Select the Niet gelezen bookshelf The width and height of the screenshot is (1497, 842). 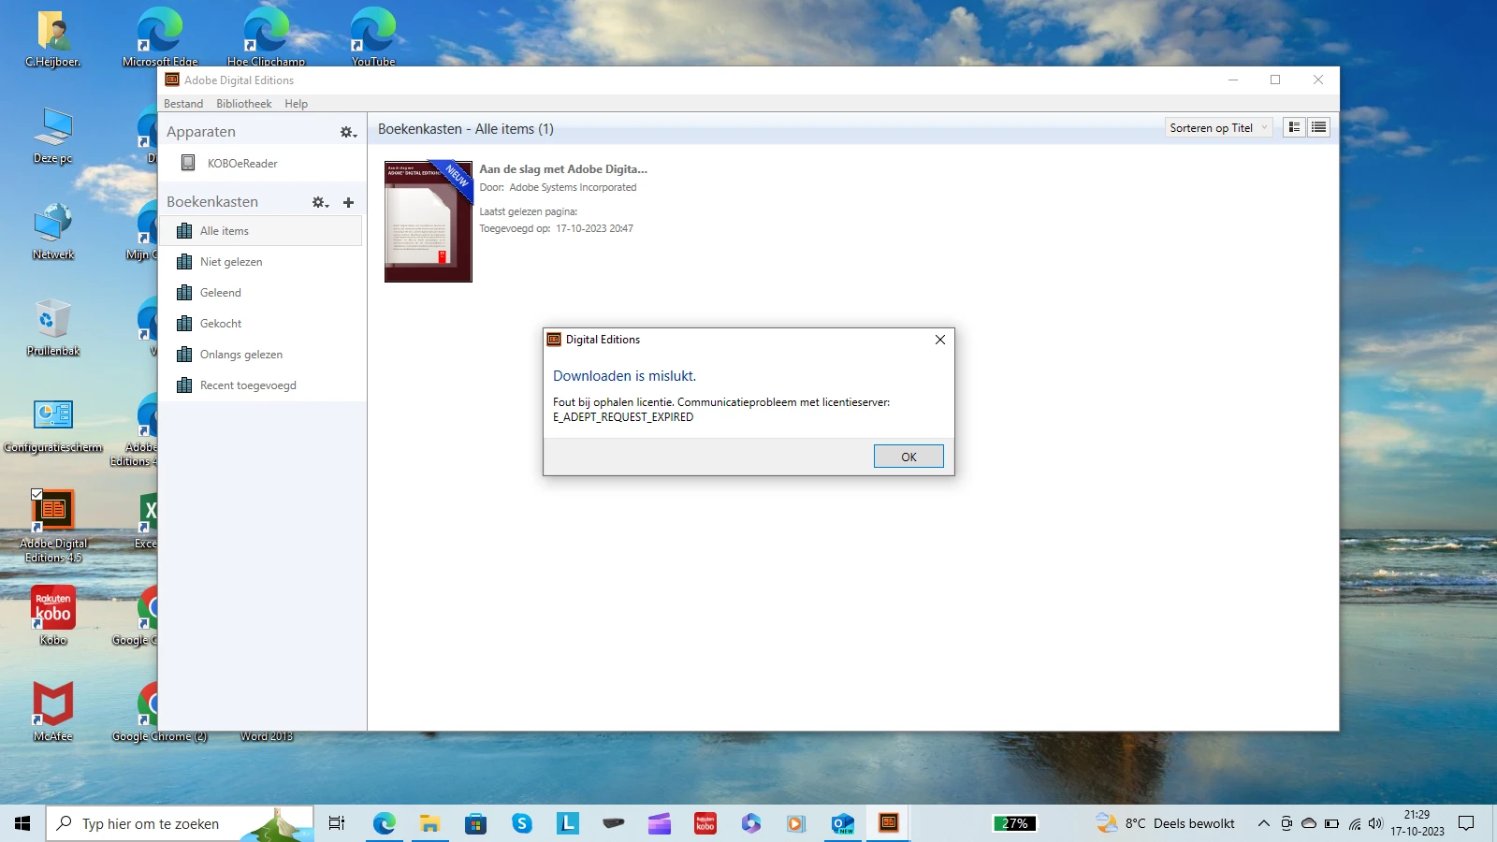click(x=261, y=262)
